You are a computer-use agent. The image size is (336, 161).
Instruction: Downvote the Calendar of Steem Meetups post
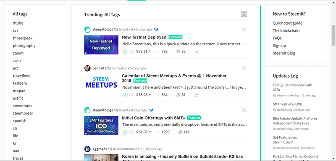click(131, 95)
